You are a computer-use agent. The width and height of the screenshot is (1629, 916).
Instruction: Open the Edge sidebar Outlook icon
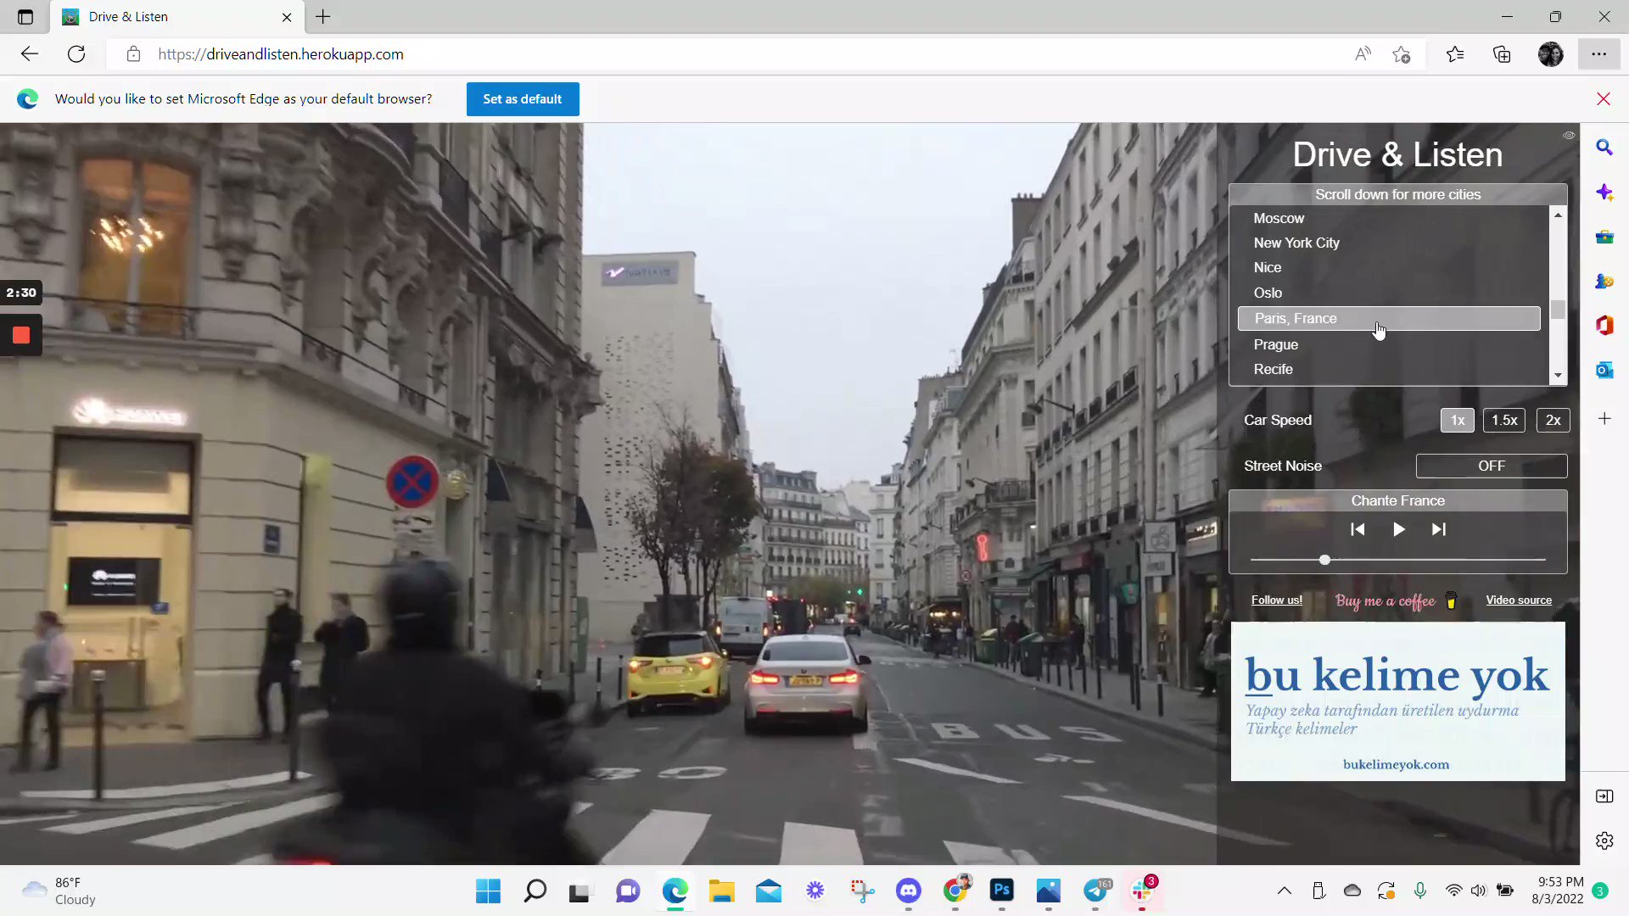tap(1604, 370)
